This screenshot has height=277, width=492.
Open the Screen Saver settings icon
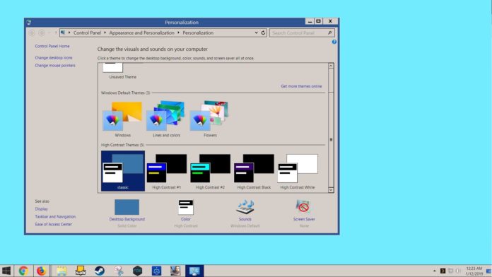304,207
